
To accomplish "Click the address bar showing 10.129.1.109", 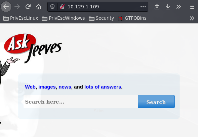I will [101, 7].
